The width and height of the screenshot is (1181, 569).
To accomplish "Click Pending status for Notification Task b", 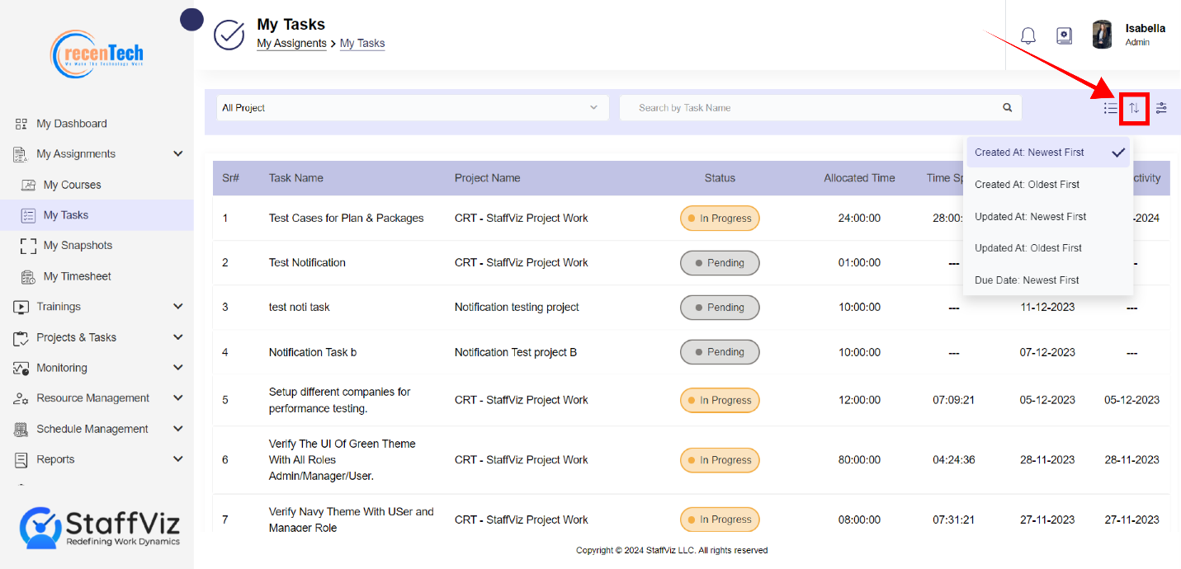I will point(720,352).
